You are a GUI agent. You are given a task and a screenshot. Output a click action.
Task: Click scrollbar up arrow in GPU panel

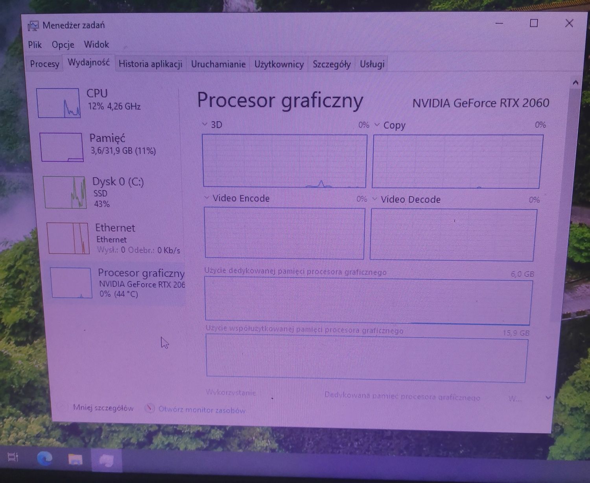575,83
